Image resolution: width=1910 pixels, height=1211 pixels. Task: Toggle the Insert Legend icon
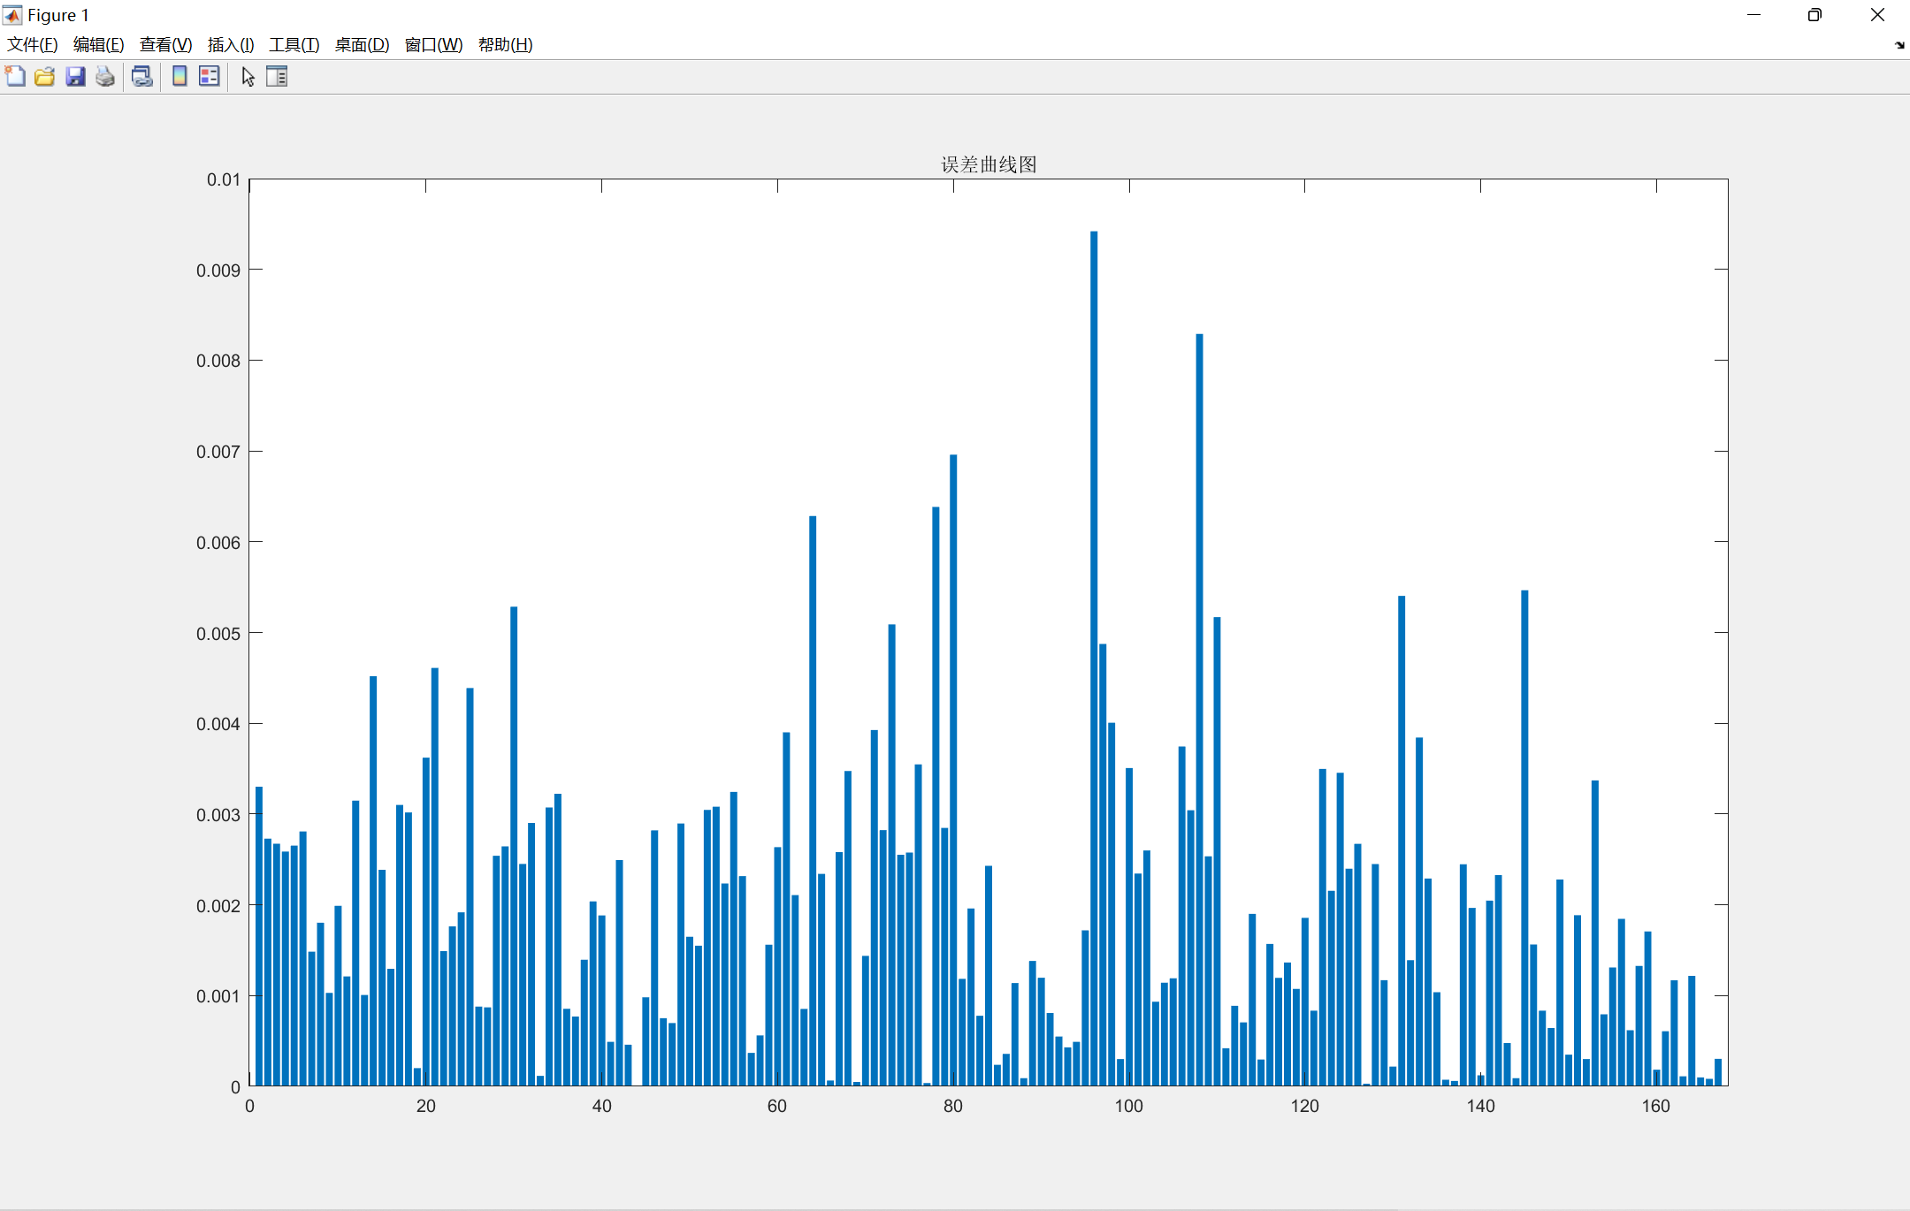[210, 77]
